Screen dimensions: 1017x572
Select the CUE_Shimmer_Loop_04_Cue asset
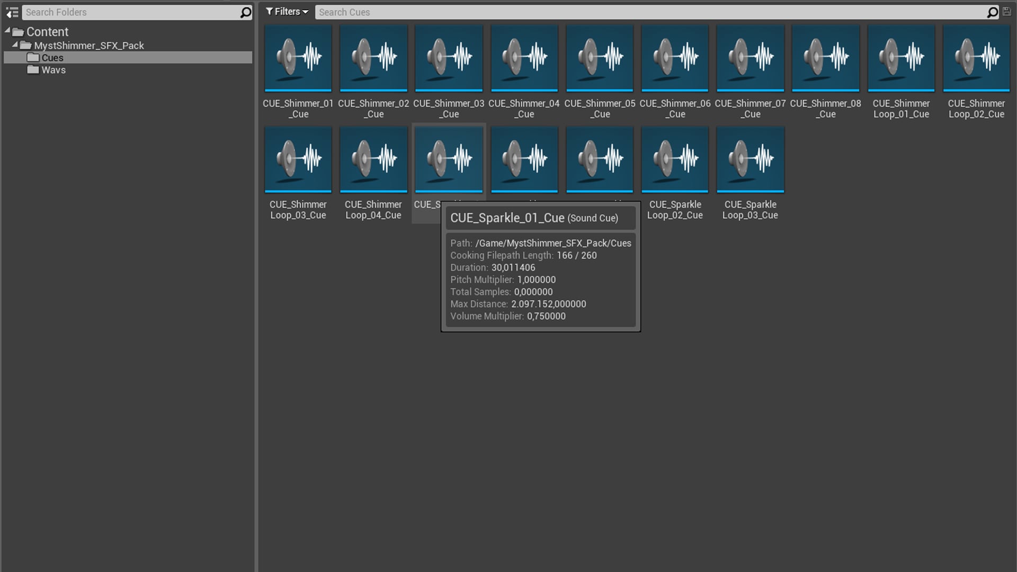click(373, 159)
